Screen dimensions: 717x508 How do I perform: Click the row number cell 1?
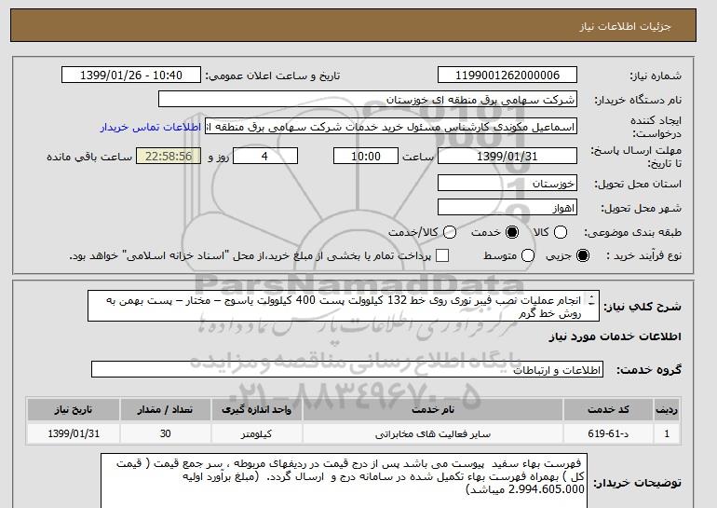[667, 433]
